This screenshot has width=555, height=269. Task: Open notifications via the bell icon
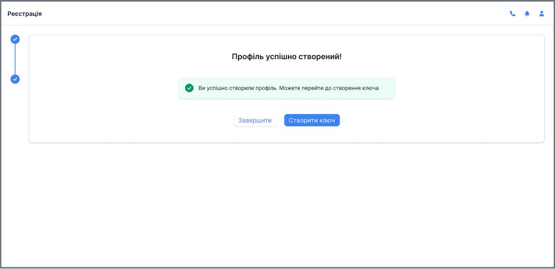[x=527, y=14]
